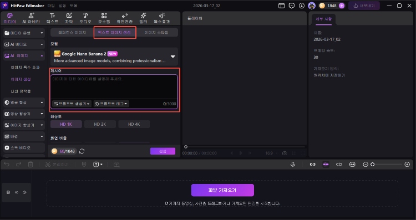Start voice recording with microphone icon
Viewport: 416px width, 220px height.
pos(293,165)
